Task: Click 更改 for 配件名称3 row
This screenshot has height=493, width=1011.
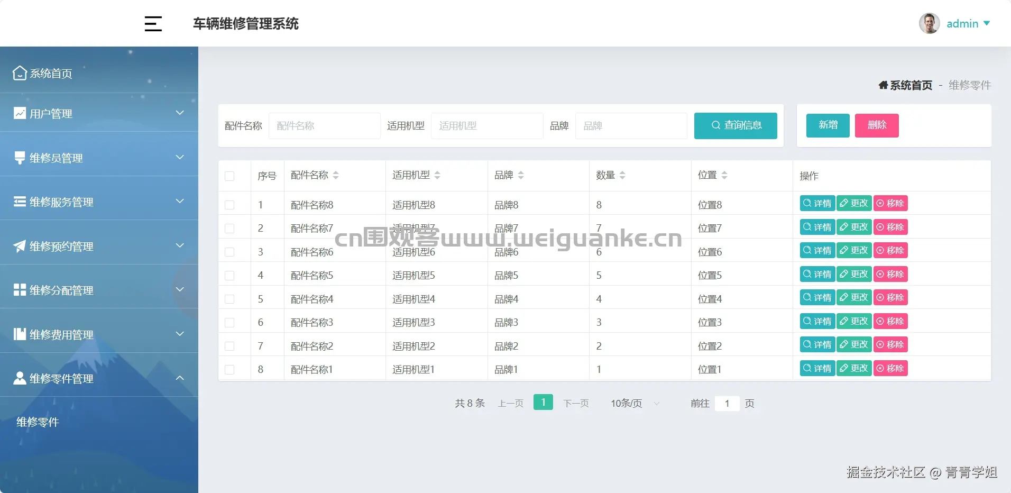Action: coord(854,321)
